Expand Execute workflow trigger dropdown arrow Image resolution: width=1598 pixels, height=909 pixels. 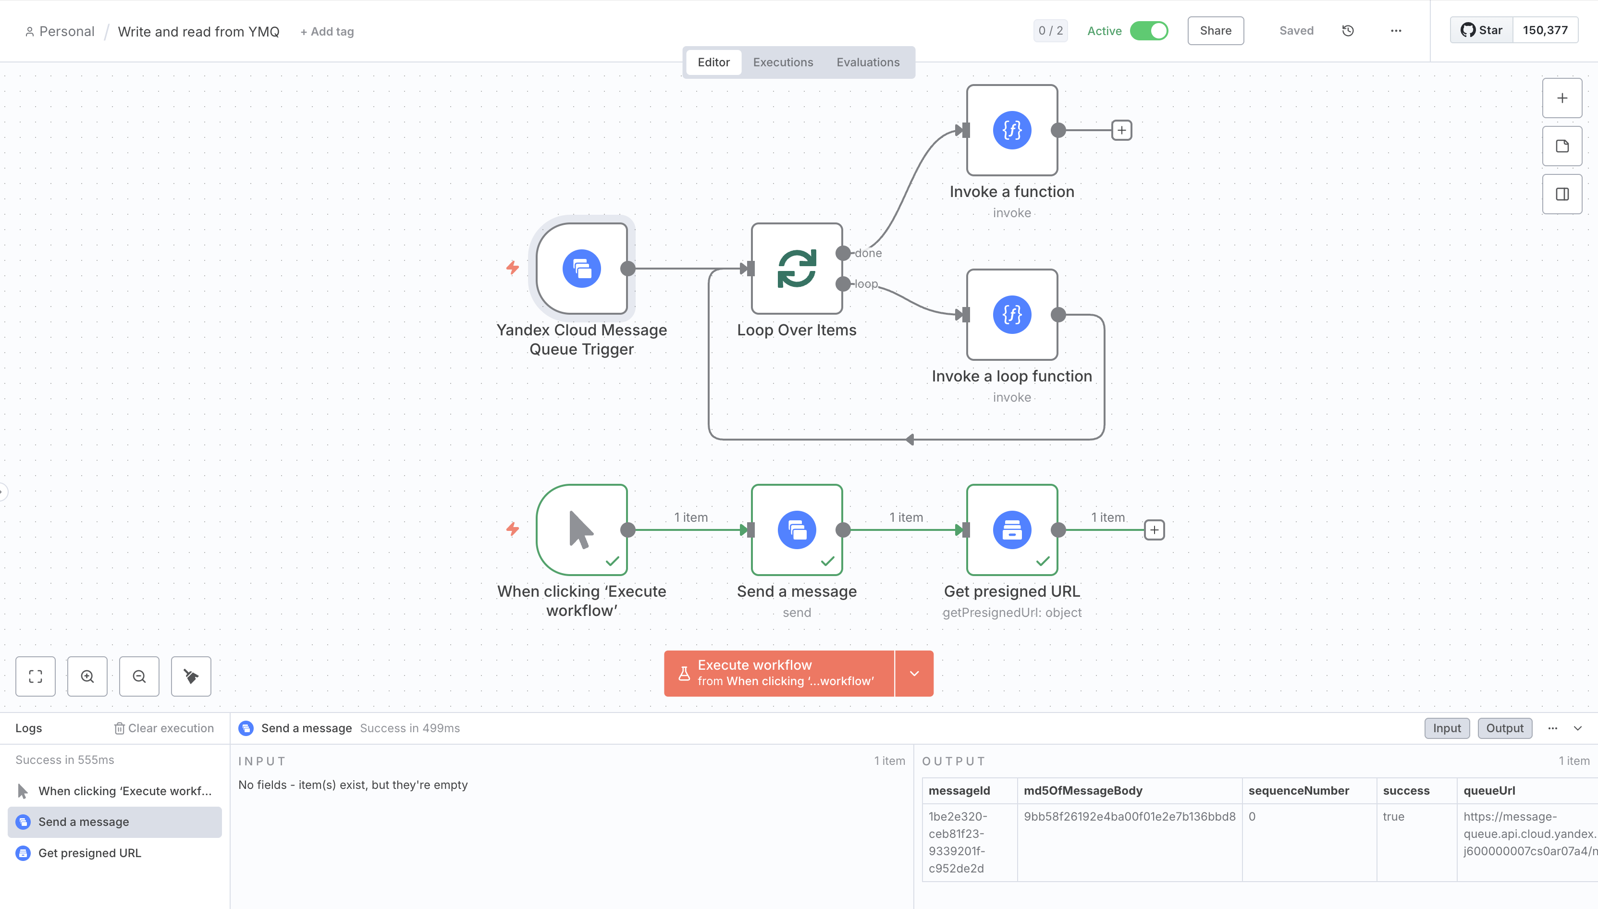point(914,673)
